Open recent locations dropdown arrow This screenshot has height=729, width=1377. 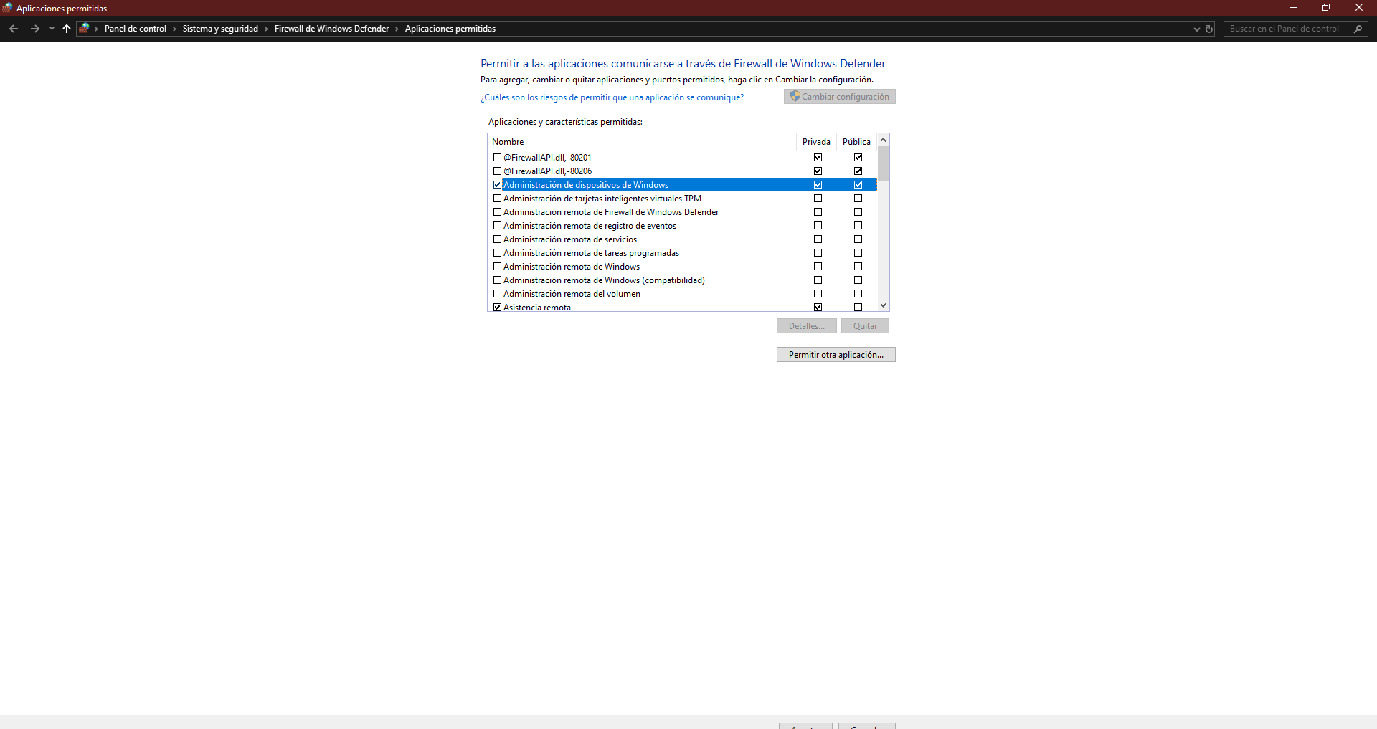pos(52,29)
